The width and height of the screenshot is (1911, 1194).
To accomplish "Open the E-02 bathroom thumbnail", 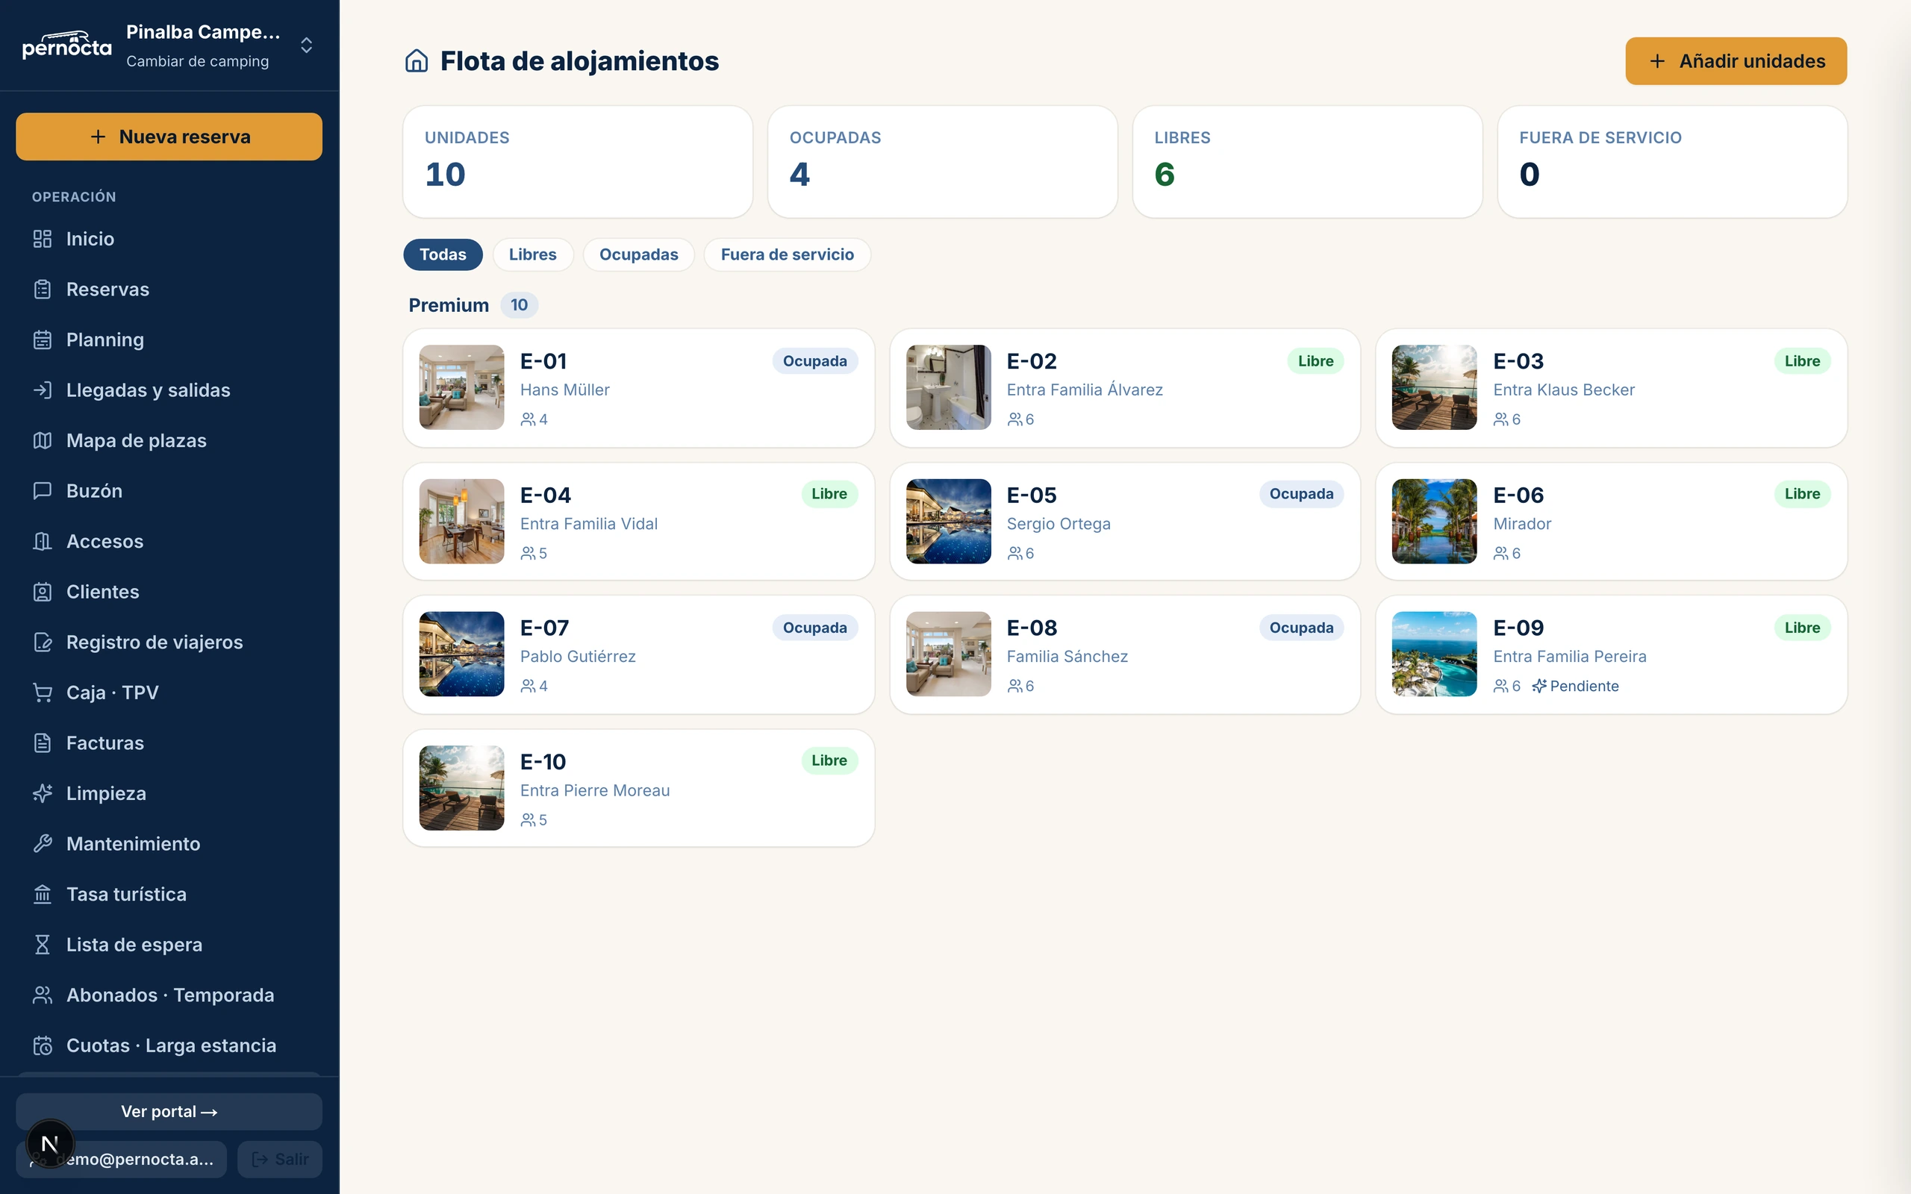I will 948,387.
